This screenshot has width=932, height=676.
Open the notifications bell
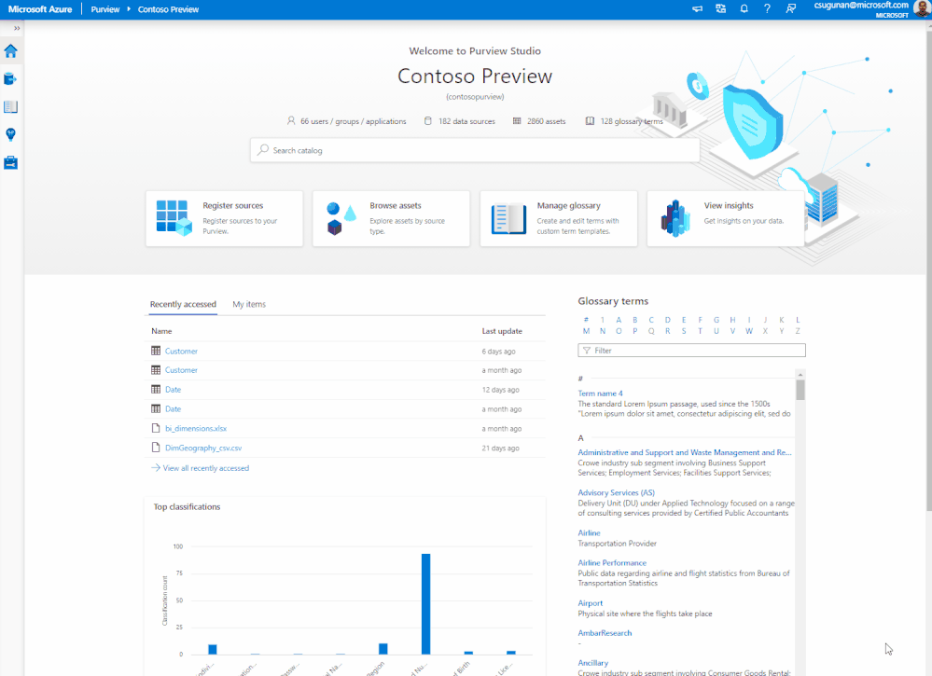[744, 9]
